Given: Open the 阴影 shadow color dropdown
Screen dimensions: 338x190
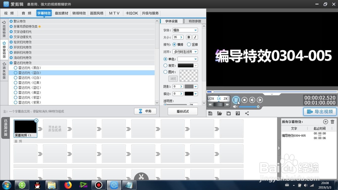Looking at the screenshot, I should point(195,87).
